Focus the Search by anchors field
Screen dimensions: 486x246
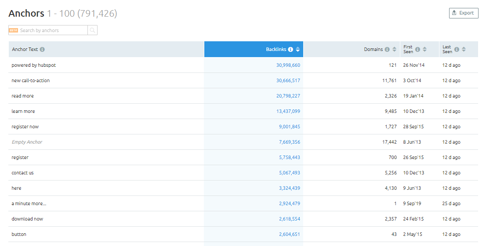click(x=48, y=30)
